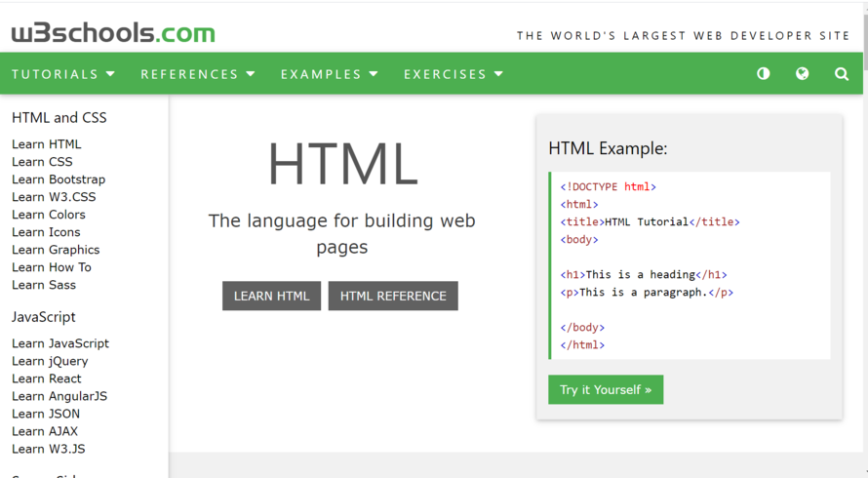Open the Learn Sass link
The height and width of the screenshot is (478, 868).
pos(44,285)
